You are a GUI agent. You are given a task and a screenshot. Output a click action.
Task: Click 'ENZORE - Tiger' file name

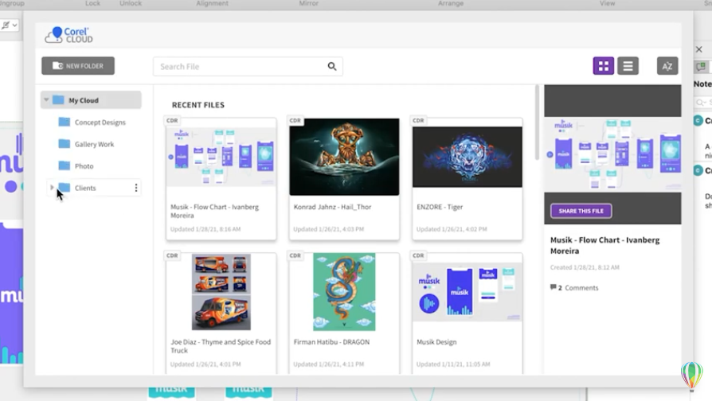pos(440,207)
